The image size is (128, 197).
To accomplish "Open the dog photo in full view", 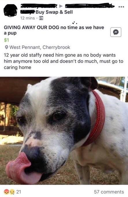I will click(x=64, y=131).
